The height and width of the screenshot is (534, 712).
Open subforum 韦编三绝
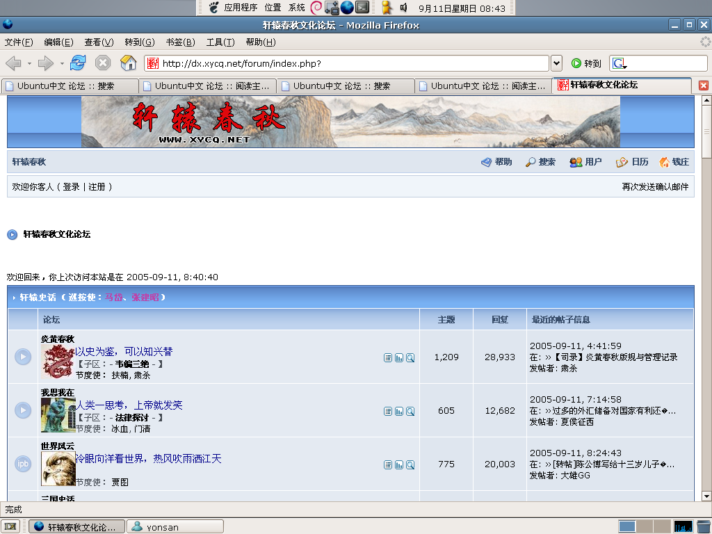point(132,364)
